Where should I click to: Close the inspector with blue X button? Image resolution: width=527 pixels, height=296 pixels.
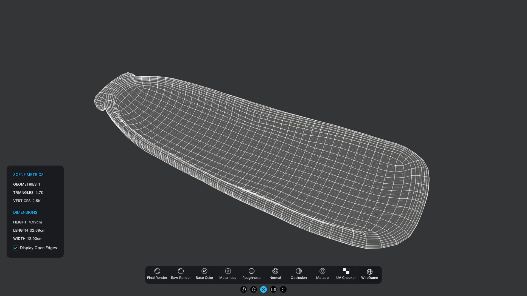pyautogui.click(x=263, y=289)
